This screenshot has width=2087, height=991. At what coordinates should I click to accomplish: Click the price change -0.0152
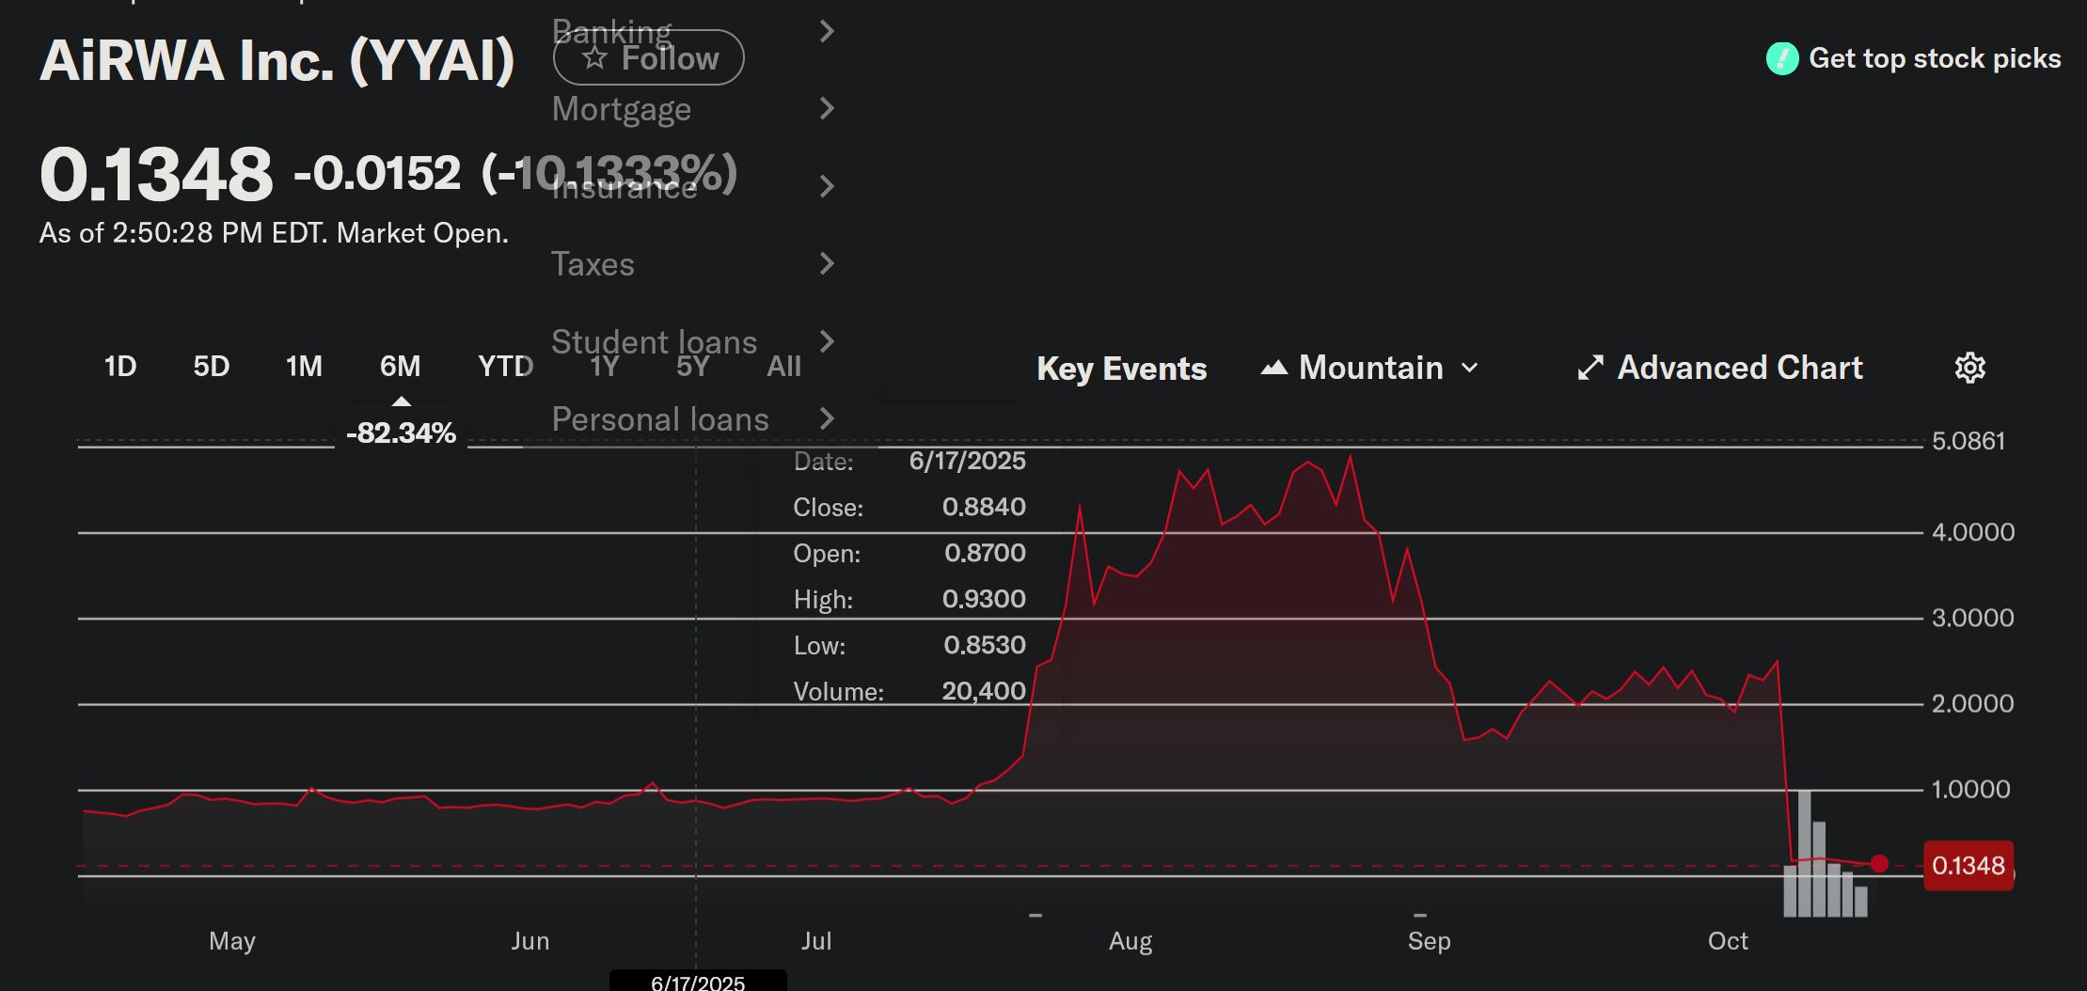(377, 173)
